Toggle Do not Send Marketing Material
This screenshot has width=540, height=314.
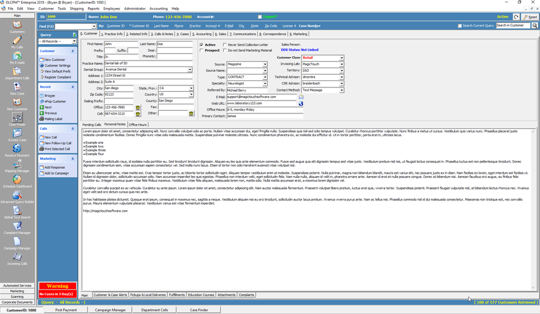coord(225,50)
